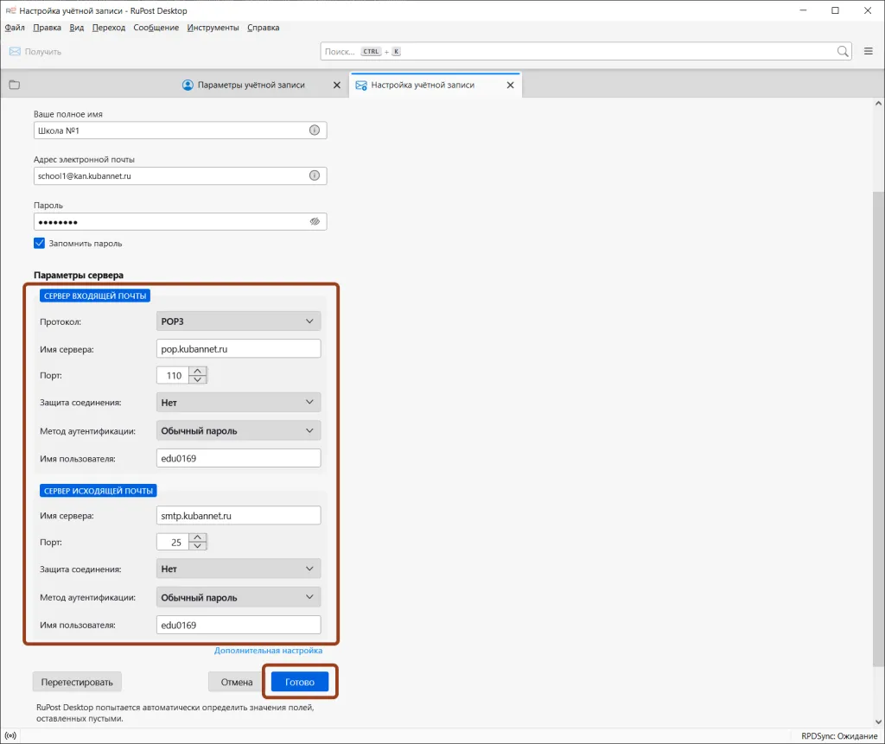
Task: Click the RPDSync: Ожидание status text
Action: pyautogui.click(x=839, y=735)
